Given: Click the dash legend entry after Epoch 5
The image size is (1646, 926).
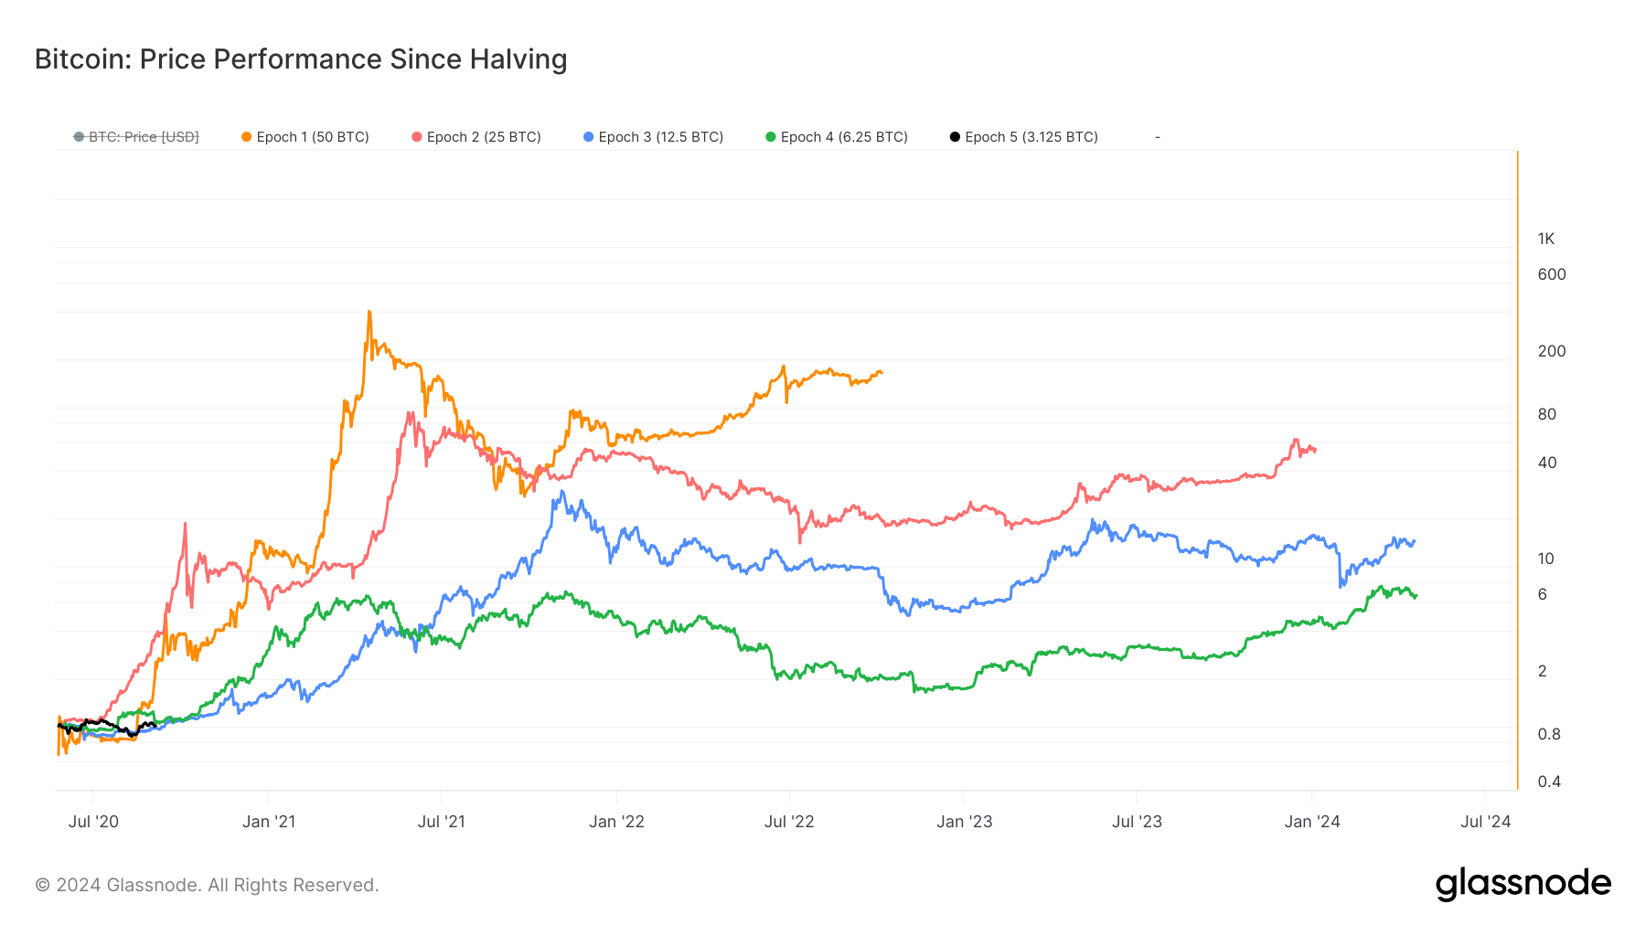Looking at the screenshot, I should point(1158,137).
